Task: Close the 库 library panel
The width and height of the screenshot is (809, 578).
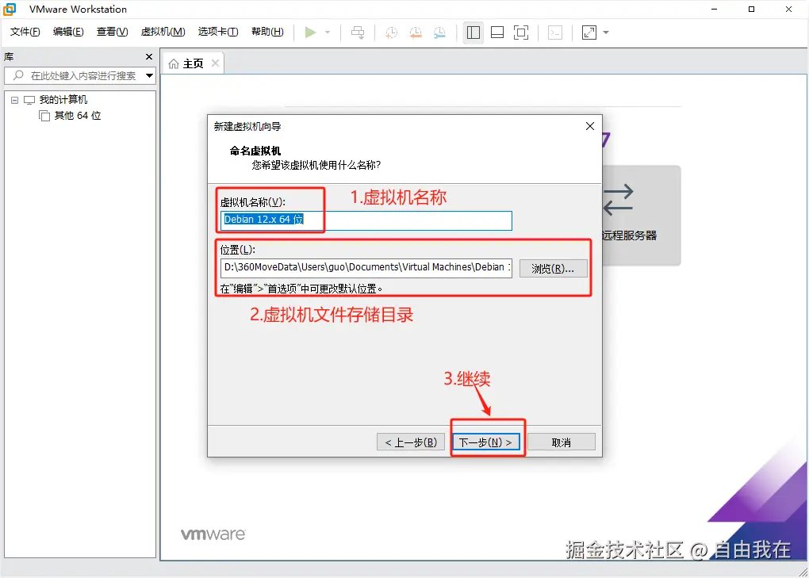Action: [x=149, y=57]
